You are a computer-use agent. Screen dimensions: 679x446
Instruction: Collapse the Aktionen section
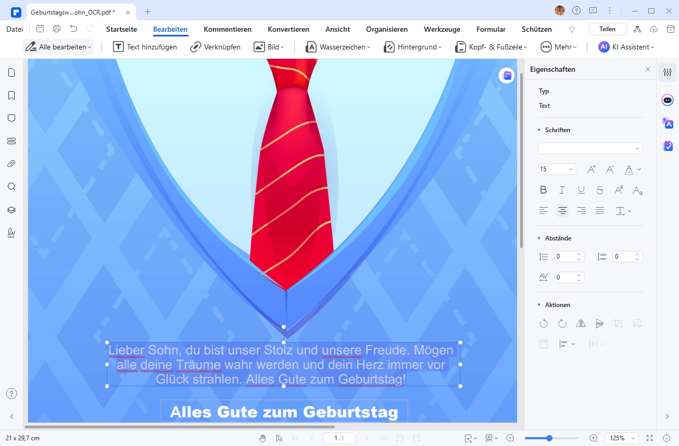539,305
